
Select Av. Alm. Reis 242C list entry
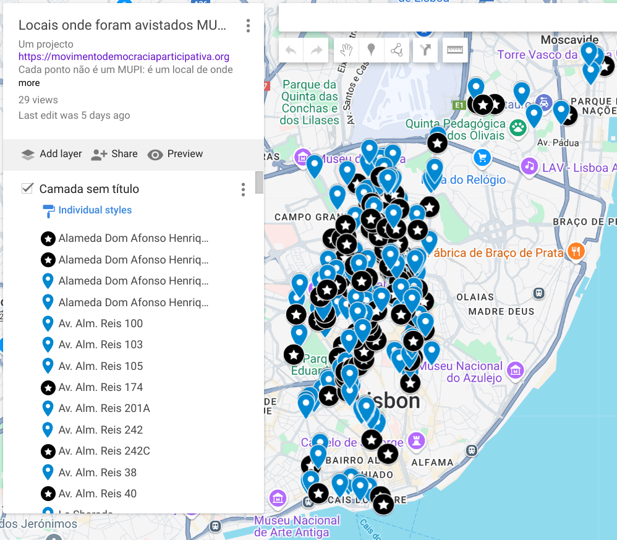coord(104,451)
